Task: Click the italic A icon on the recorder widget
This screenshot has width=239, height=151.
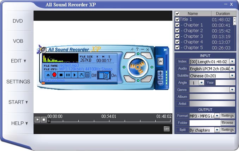Action: pos(132,49)
